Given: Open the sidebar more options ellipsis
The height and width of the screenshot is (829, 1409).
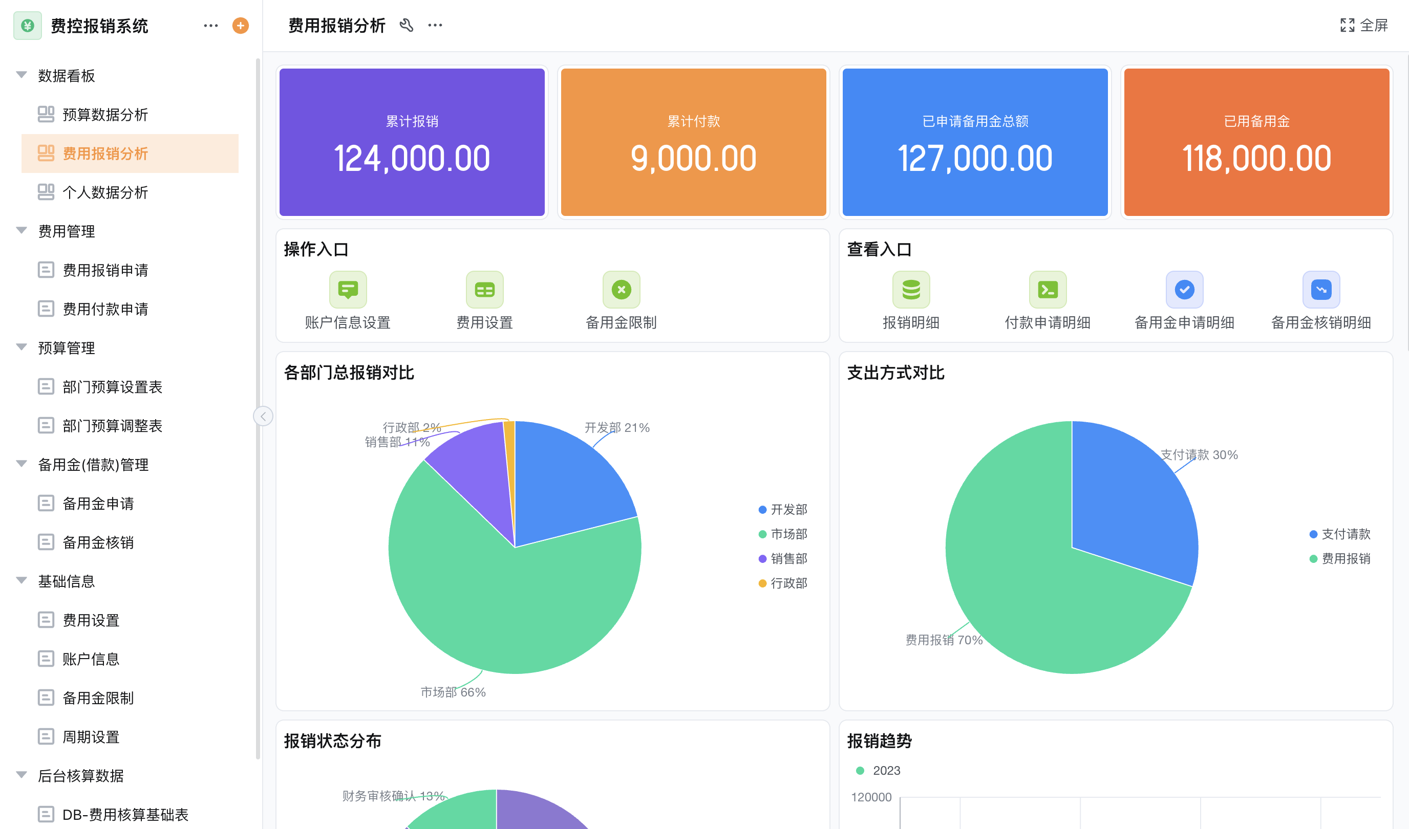Looking at the screenshot, I should (x=211, y=25).
